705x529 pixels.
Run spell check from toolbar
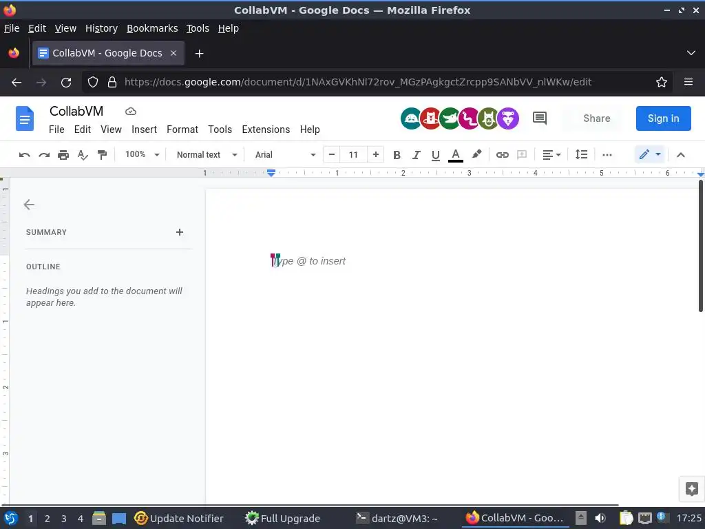click(x=83, y=155)
